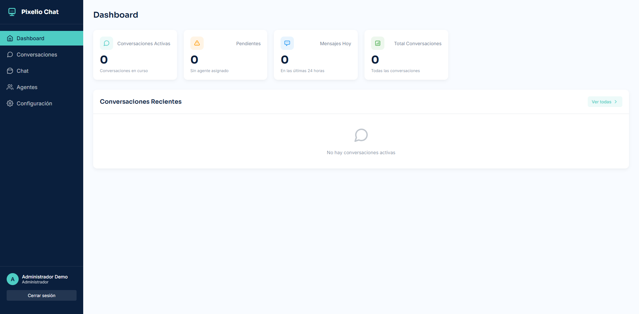Viewport: 639px width, 314px height.
Task: Open the Dashboard menu item
Action: tap(42, 38)
